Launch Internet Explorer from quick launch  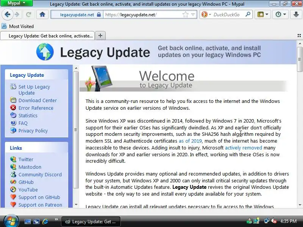(45, 221)
